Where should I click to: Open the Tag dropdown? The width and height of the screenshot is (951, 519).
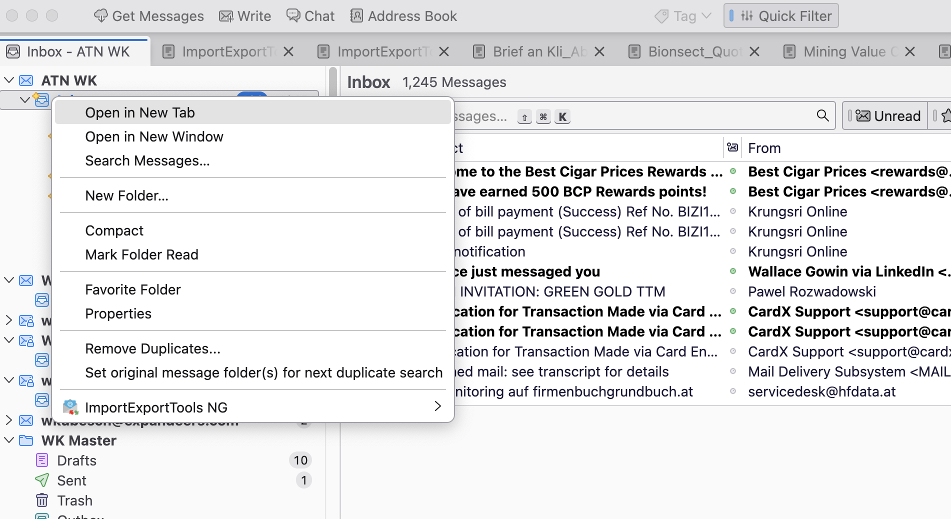pos(683,16)
